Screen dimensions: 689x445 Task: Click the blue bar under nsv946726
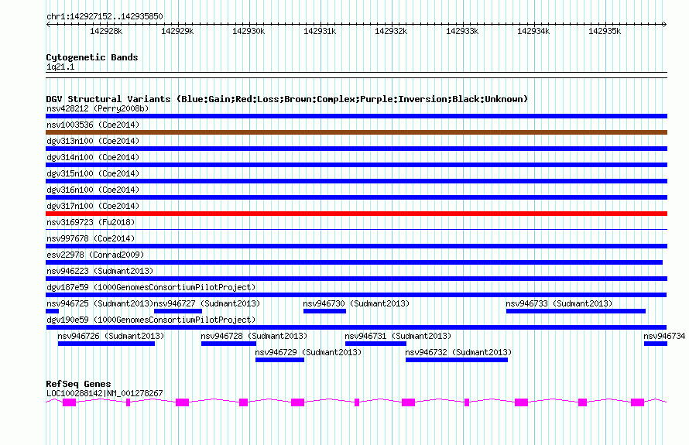point(106,344)
